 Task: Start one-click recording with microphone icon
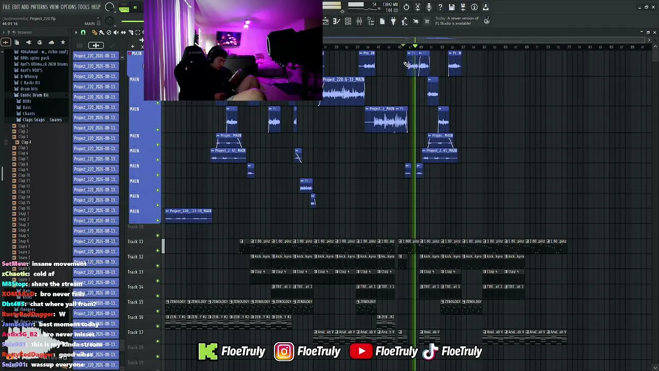[x=429, y=7]
